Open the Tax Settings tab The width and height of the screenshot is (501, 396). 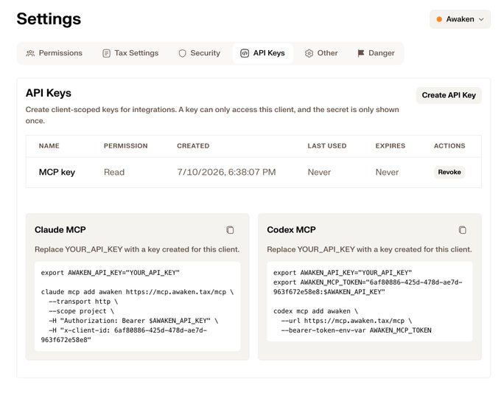130,53
